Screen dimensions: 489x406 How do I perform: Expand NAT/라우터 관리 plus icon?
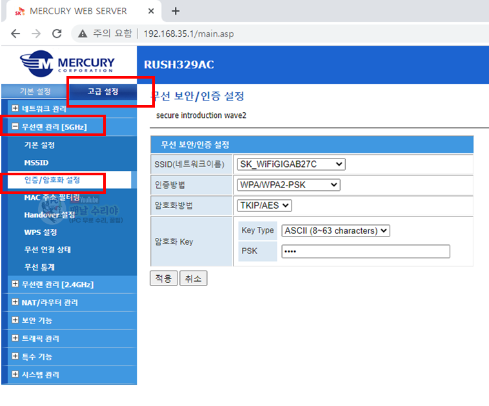pos(15,302)
